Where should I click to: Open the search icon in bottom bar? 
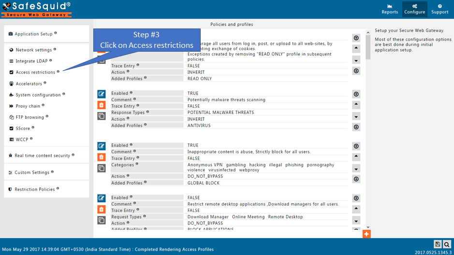[447, 244]
